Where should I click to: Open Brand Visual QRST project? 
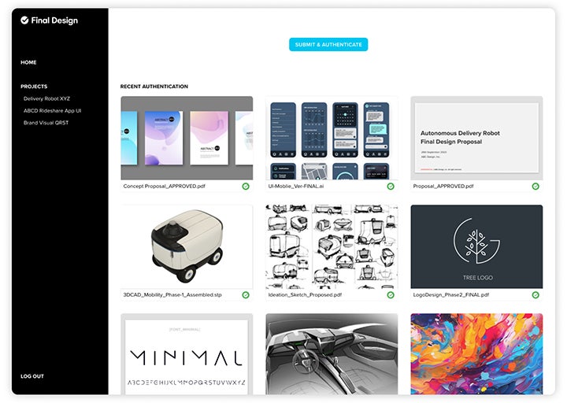click(46, 123)
